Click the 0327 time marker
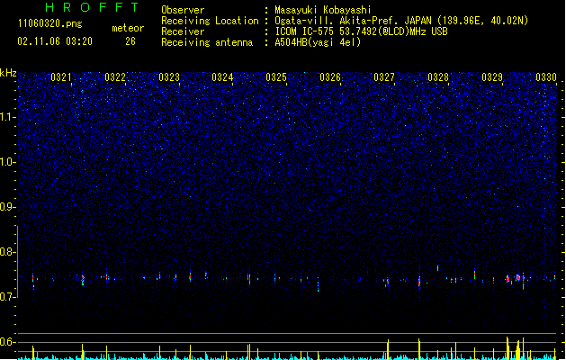The width and height of the screenshot is (566, 360). (384, 77)
